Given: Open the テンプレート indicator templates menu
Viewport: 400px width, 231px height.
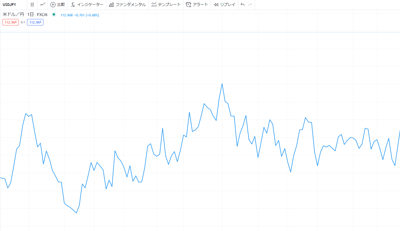Looking at the screenshot, I should (x=166, y=5).
